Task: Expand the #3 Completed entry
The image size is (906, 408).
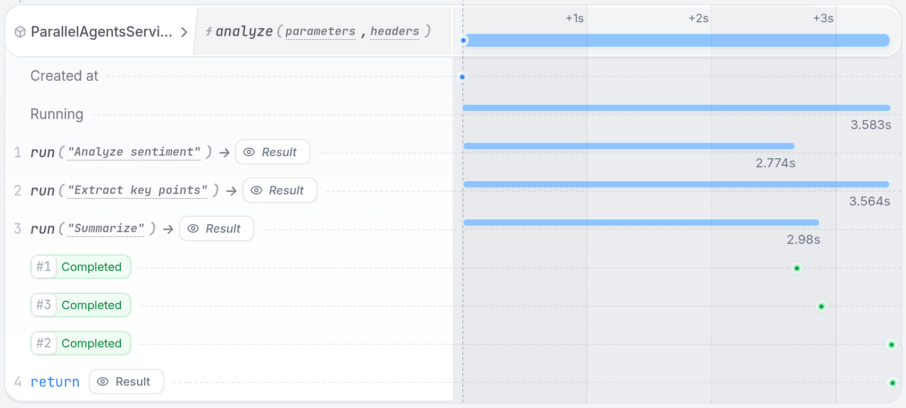Action: [x=80, y=305]
